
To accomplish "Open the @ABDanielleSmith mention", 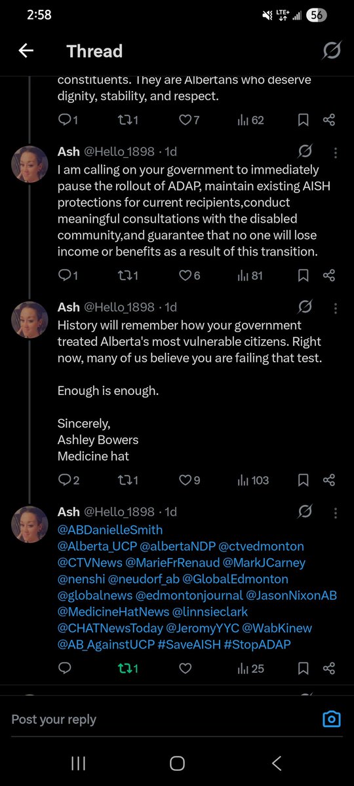I will [110, 529].
